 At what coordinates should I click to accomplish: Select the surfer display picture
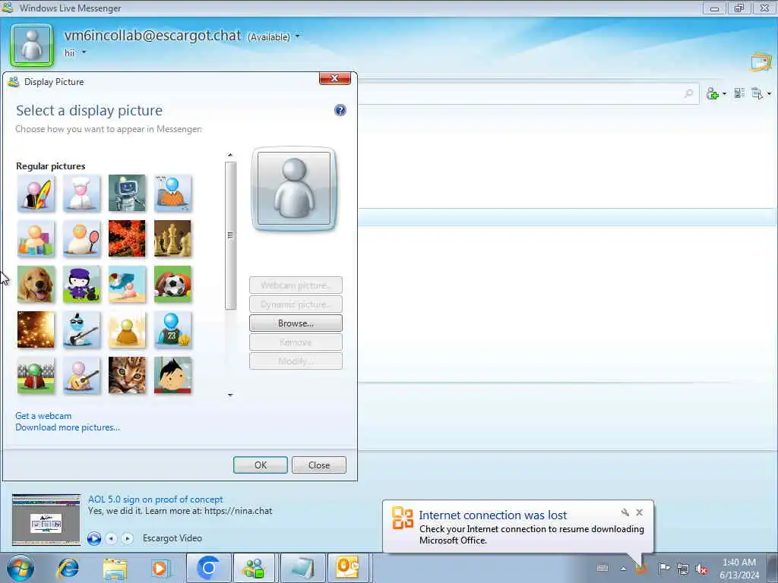coord(36,194)
